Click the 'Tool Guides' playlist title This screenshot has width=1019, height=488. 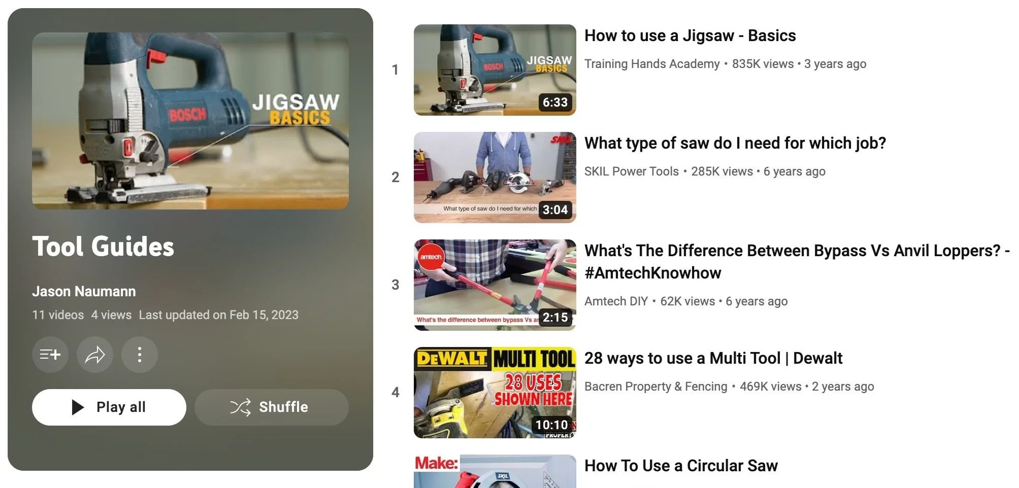click(103, 247)
